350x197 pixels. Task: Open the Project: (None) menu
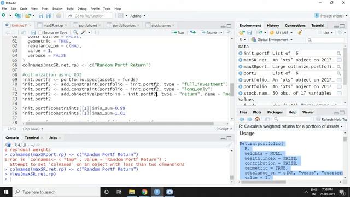coord(331,16)
